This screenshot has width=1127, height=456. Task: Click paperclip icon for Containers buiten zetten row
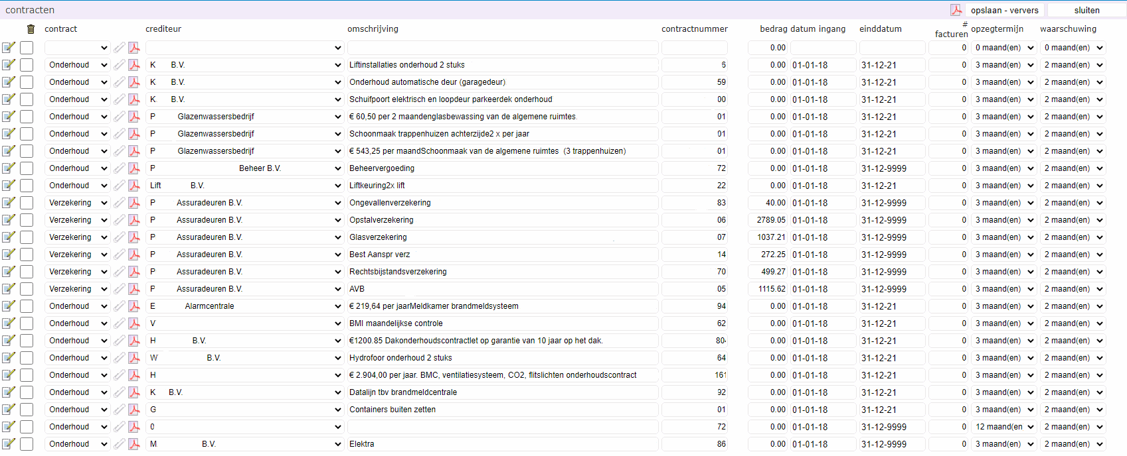click(x=119, y=410)
